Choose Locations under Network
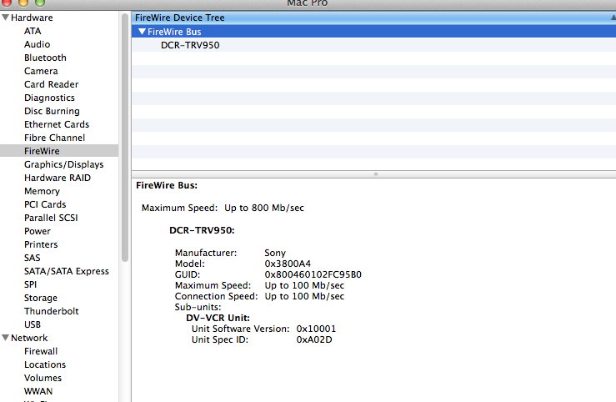Screen dimensions: 616x402 click(45, 365)
